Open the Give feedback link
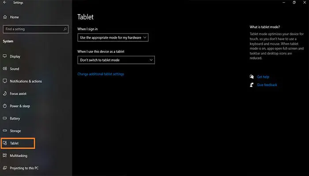Viewport: 309px width, 176px height. (267, 85)
